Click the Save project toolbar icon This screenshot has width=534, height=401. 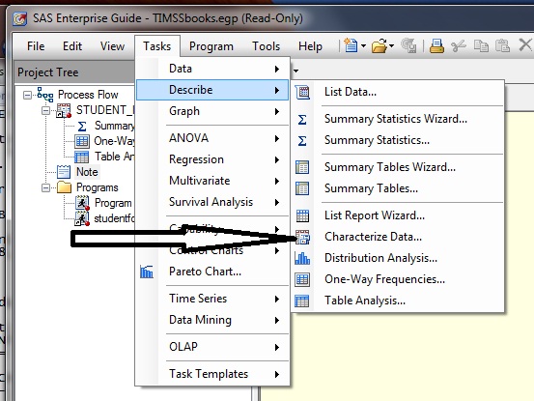click(x=408, y=45)
